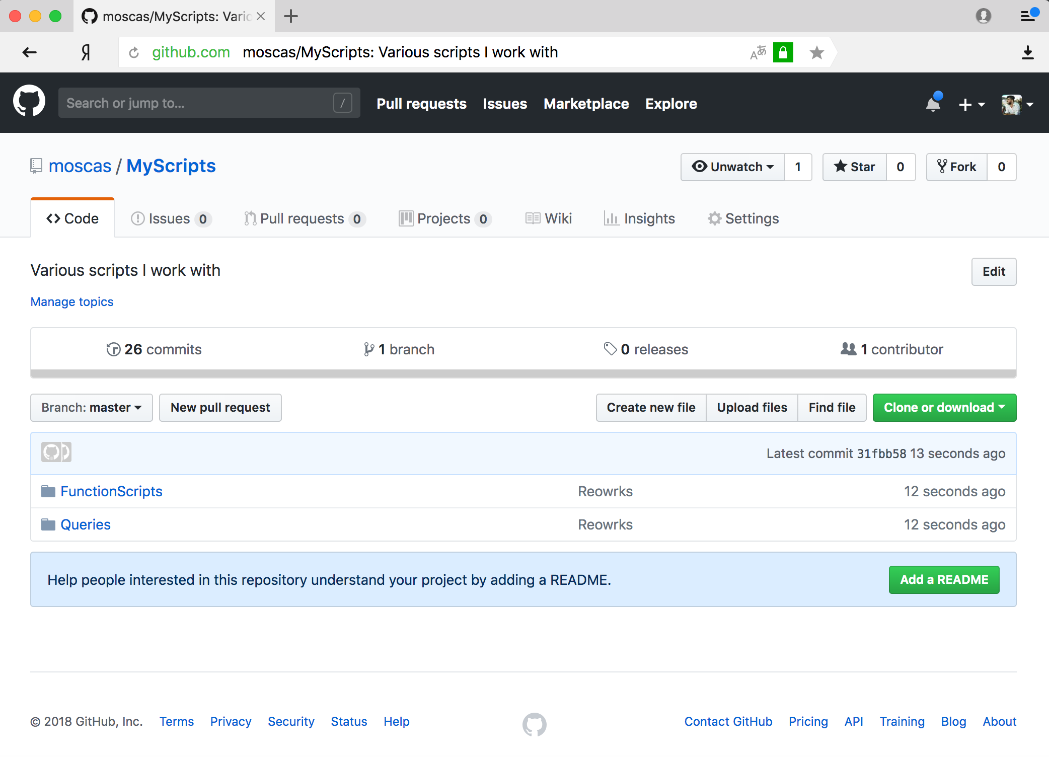Viewport: 1049px width, 757px height.
Task: Open the Wiki tab
Action: [549, 218]
